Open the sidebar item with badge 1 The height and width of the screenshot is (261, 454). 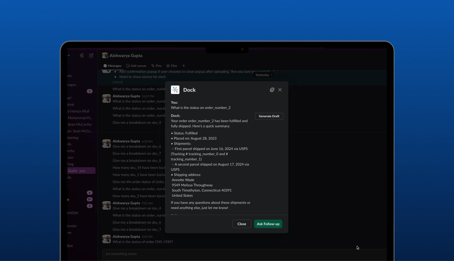90,91
